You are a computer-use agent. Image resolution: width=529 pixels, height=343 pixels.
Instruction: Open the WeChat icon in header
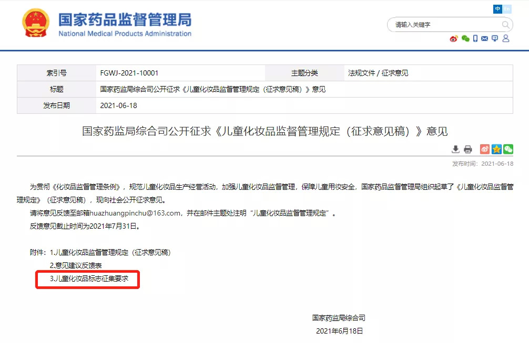tap(465, 39)
